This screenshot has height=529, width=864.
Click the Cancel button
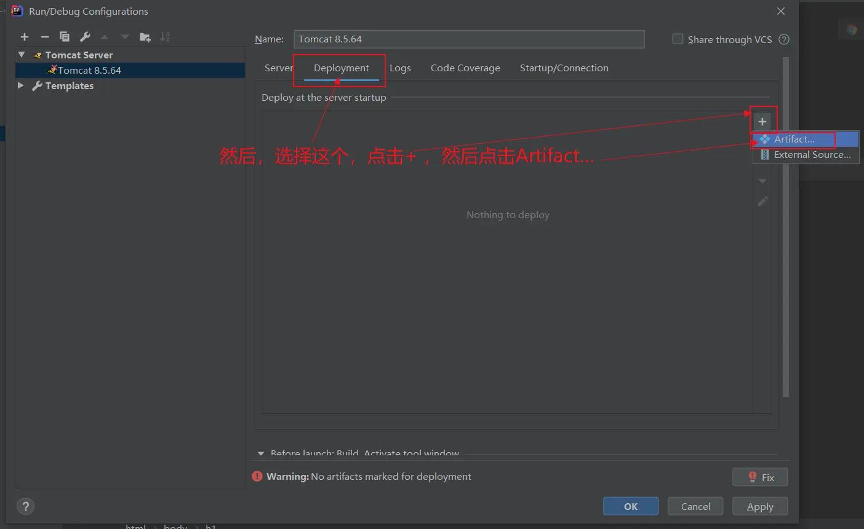(695, 506)
